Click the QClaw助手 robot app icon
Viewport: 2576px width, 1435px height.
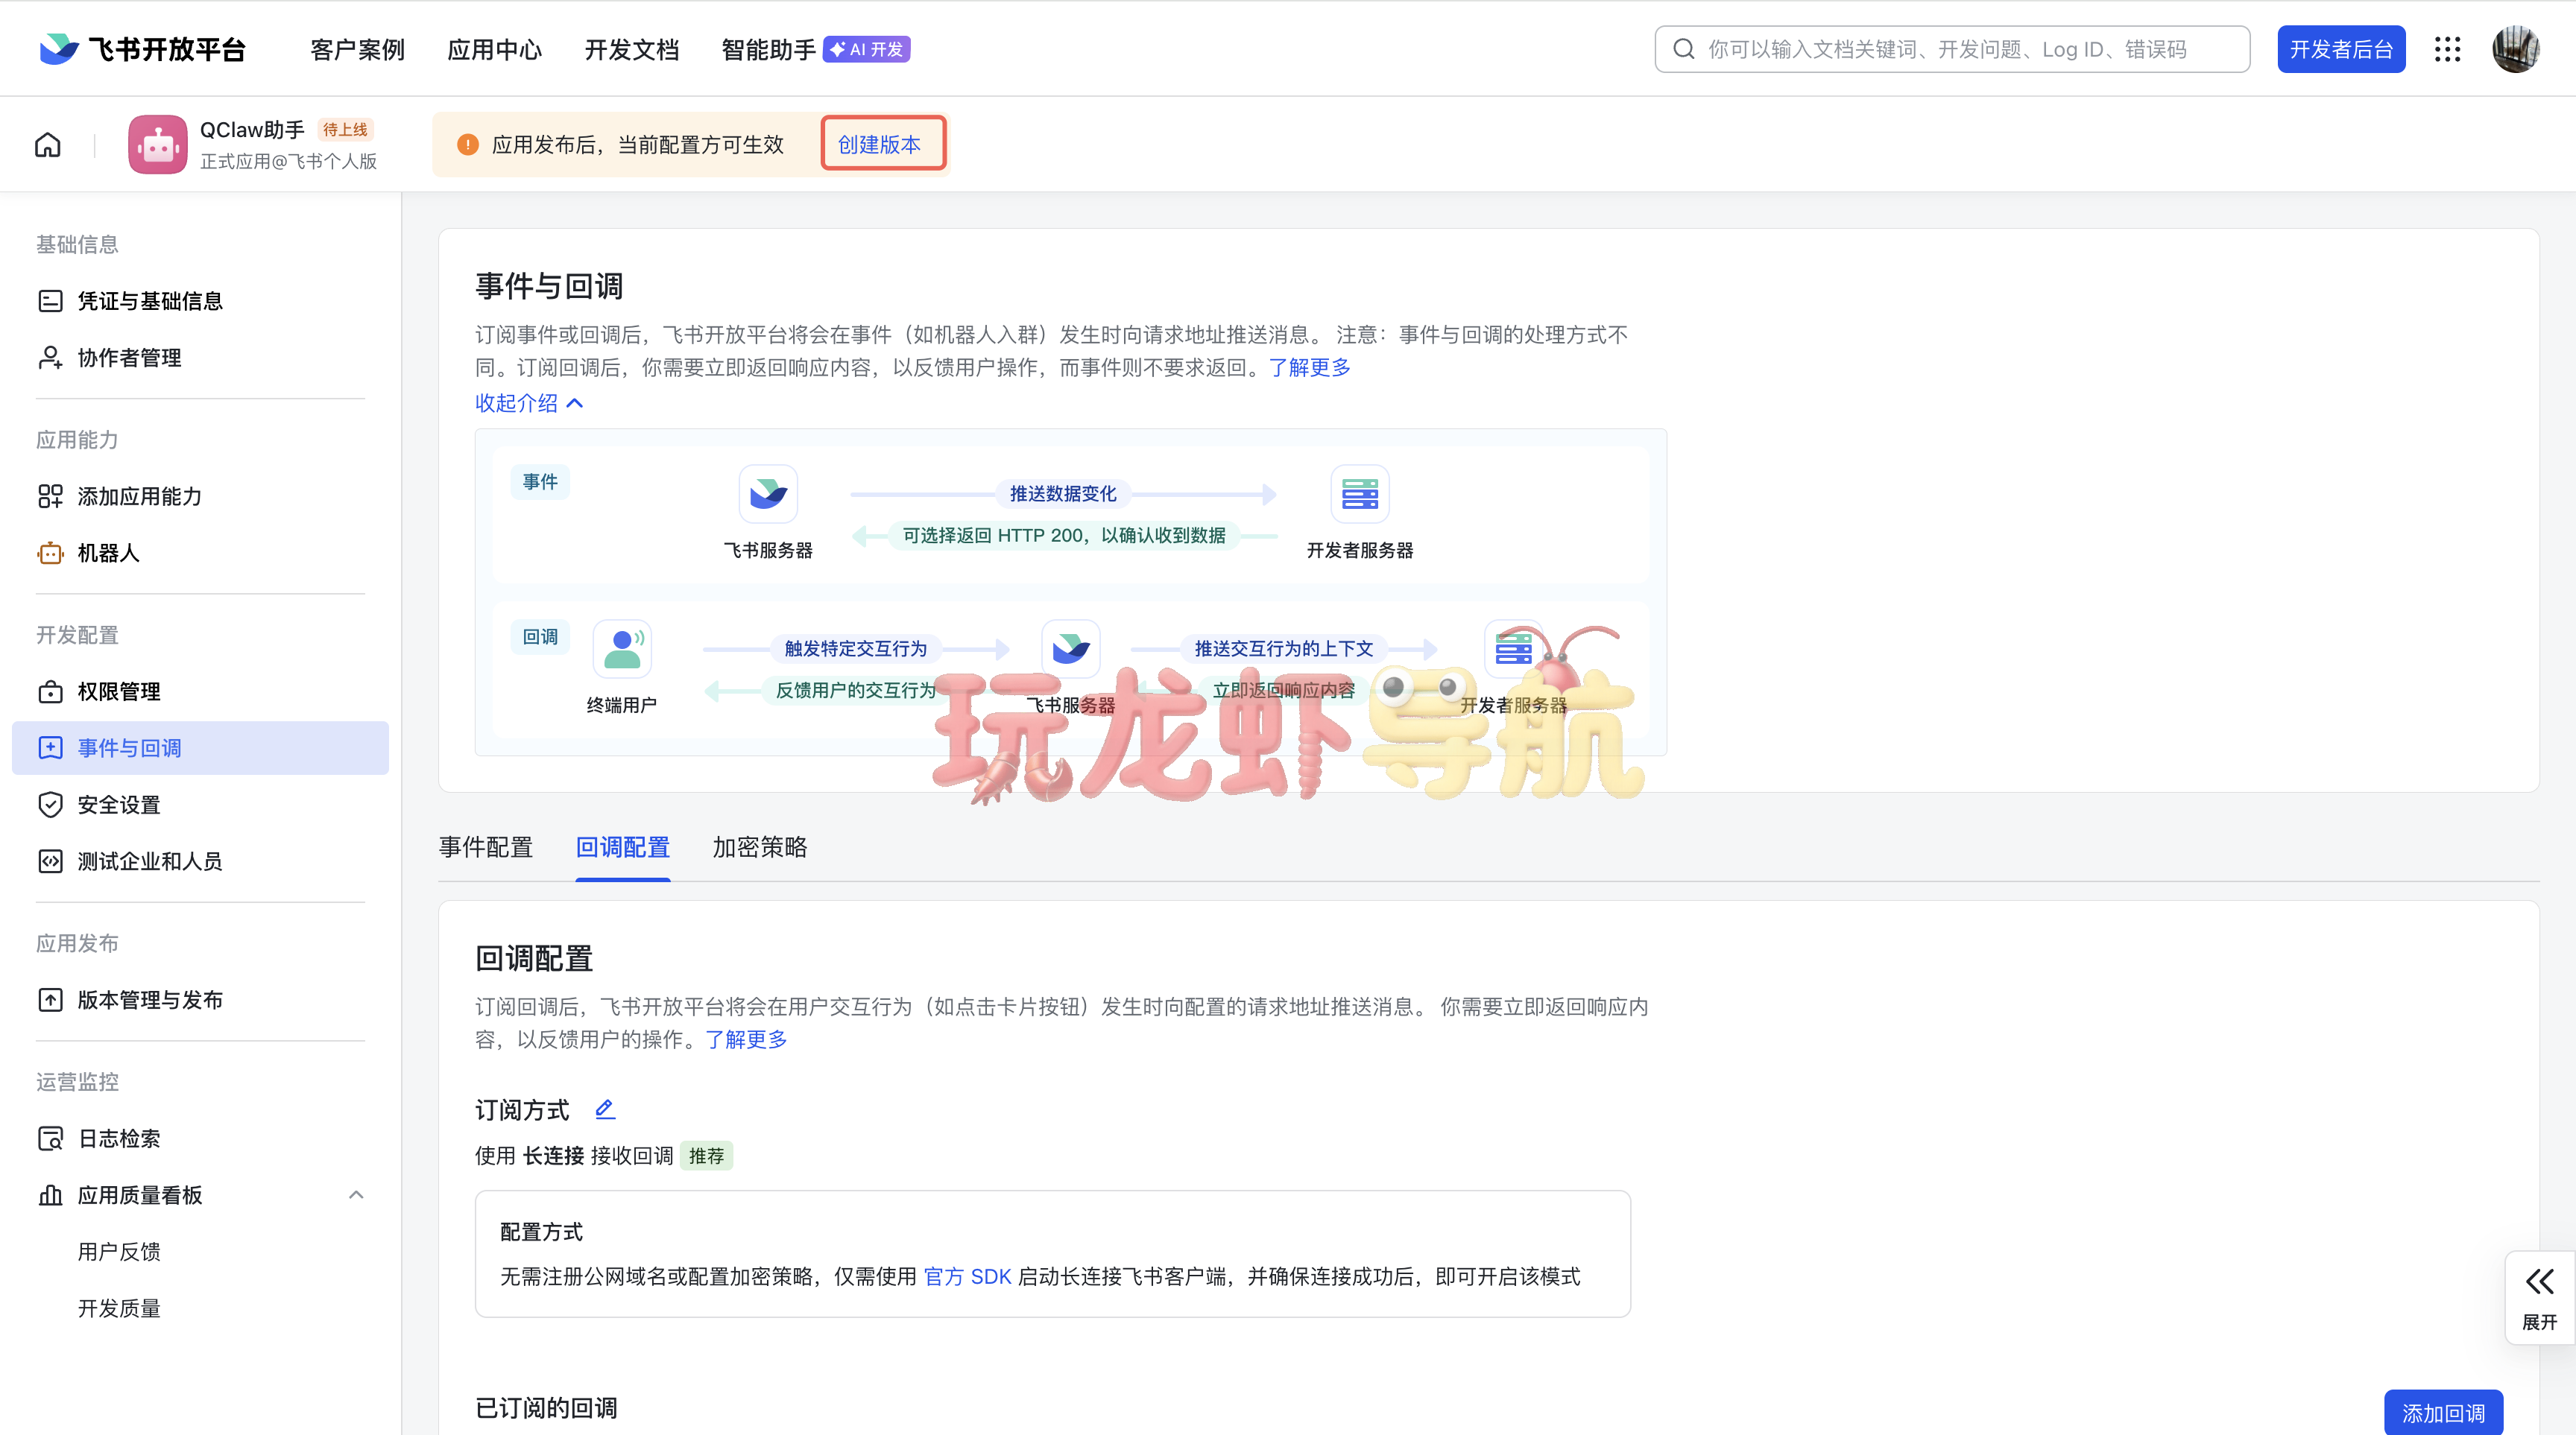tap(157, 145)
